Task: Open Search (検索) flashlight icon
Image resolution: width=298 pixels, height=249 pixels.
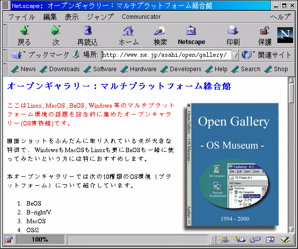Action: [x=160, y=31]
